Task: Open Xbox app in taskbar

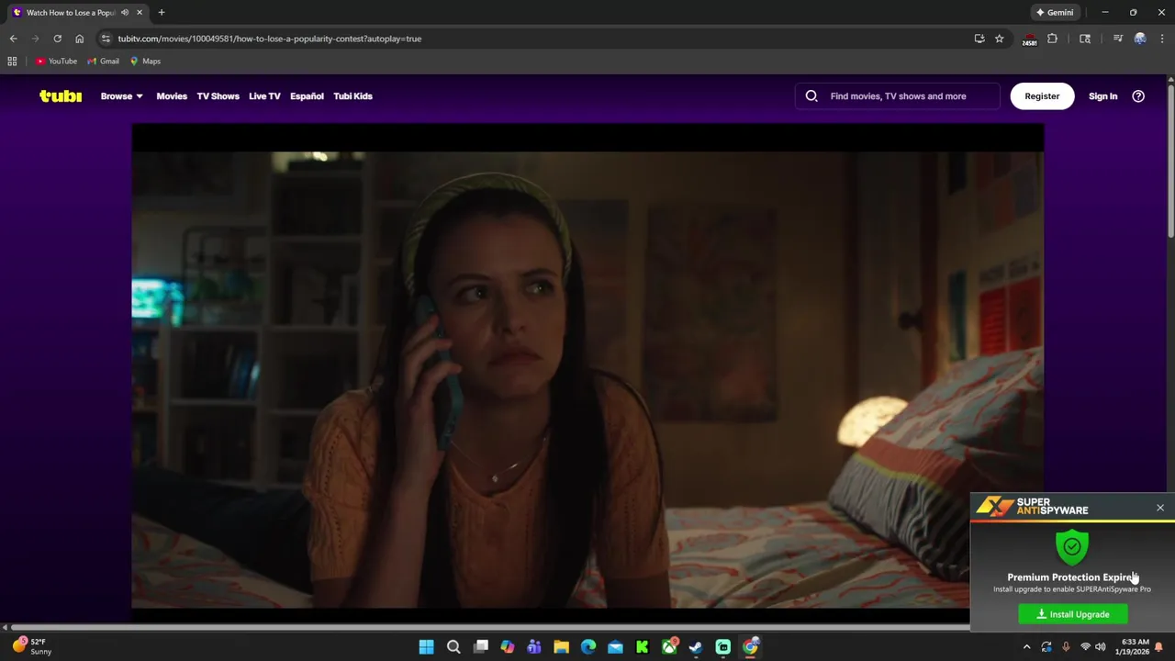Action: tap(669, 647)
